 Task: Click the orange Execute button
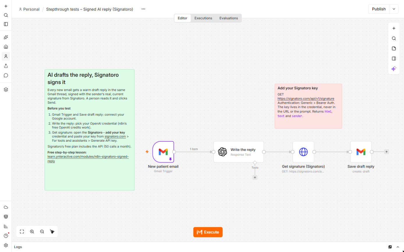[x=208, y=232]
